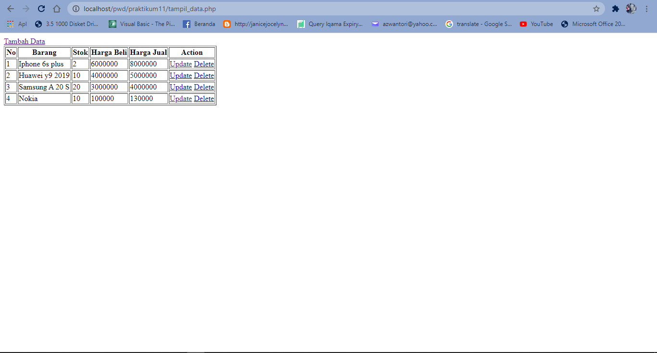Select the Nokia cell
657x353 pixels.
(x=44, y=99)
